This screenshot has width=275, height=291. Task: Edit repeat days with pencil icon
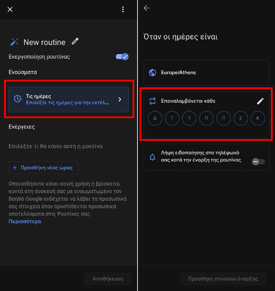pos(260,101)
